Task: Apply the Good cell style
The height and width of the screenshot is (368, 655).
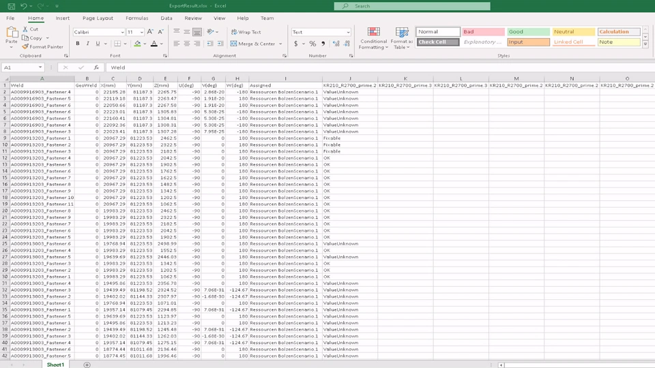Action: click(x=528, y=32)
